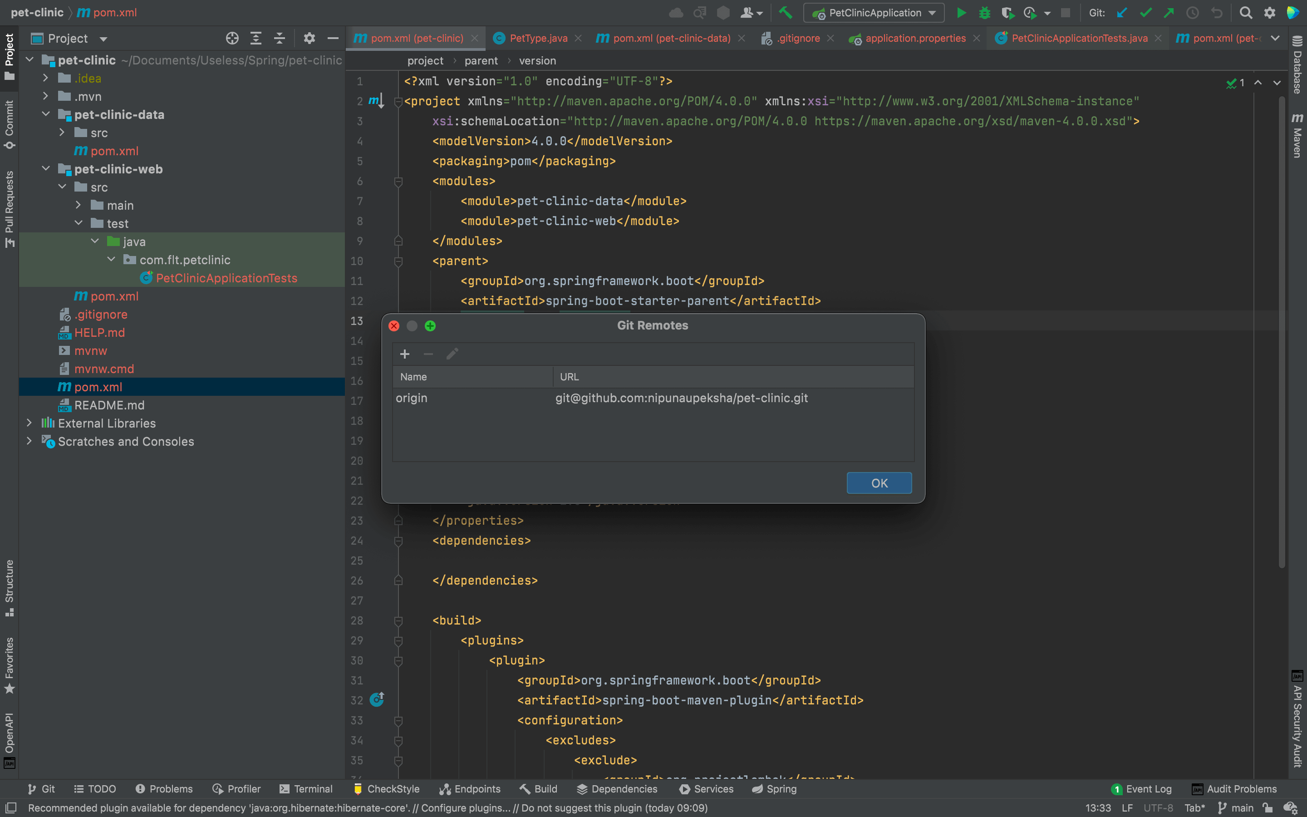Expand External Libraries node
1307x817 pixels.
[x=29, y=423]
